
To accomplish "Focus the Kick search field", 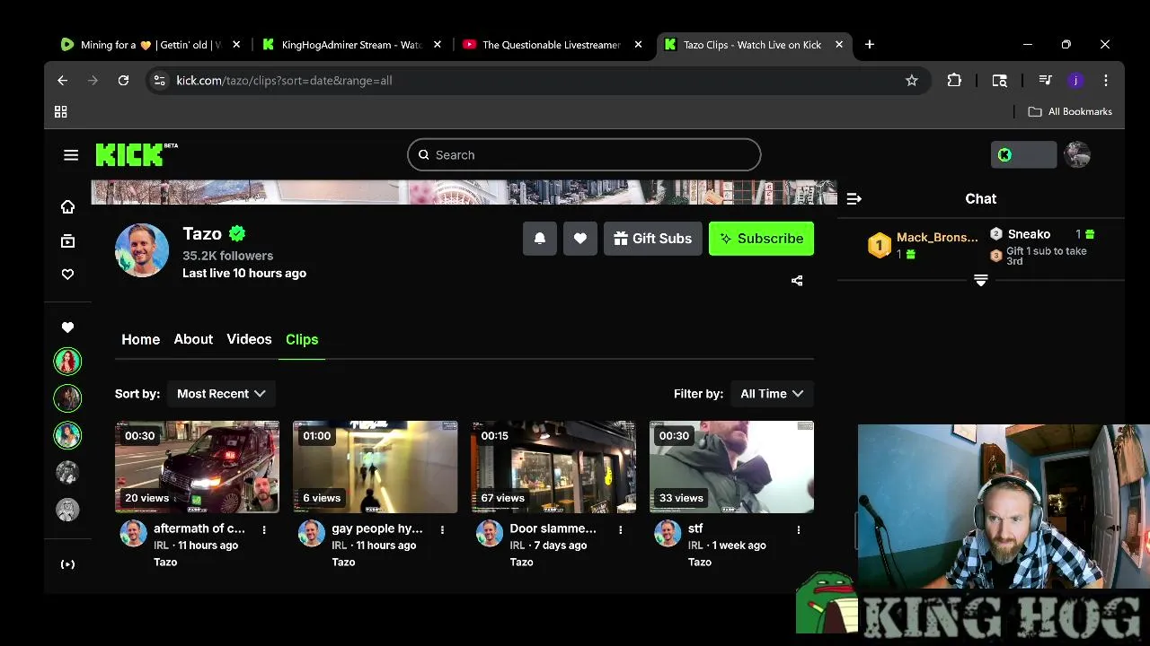I will [584, 155].
